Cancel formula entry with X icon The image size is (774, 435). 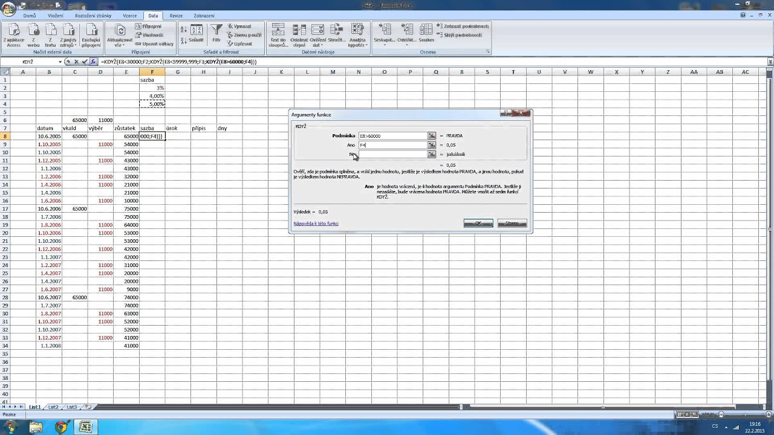(76, 62)
